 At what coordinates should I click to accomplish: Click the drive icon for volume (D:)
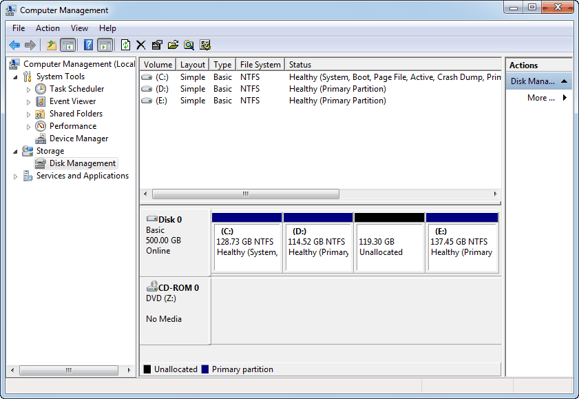(x=147, y=89)
